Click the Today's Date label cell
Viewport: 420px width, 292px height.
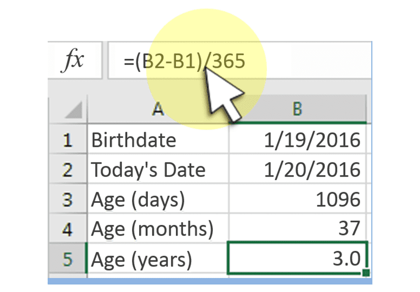pyautogui.click(x=158, y=169)
